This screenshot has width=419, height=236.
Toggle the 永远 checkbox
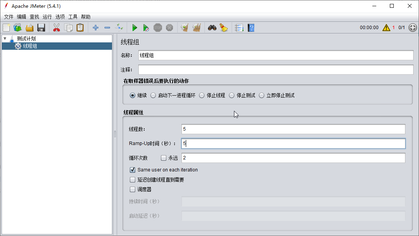click(x=164, y=158)
